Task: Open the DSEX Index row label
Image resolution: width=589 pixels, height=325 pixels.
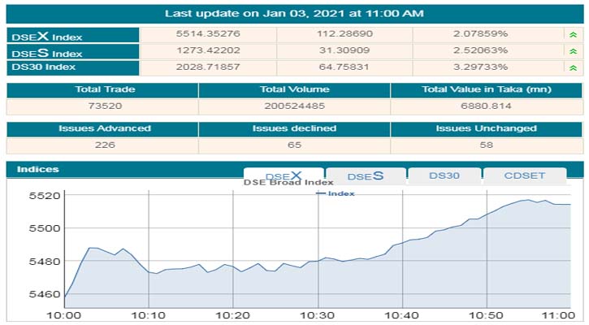Action: click(46, 36)
